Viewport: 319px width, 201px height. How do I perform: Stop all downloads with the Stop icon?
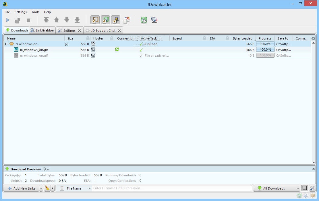(x=28, y=20)
